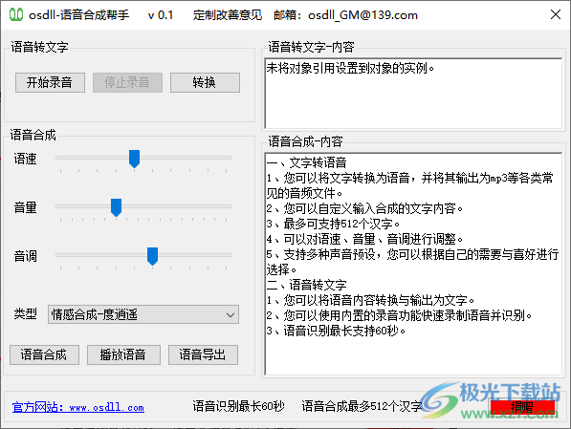Click the text 未将对象引用设置到对象的实例。
Screen dimensions: 571x429
pos(350,68)
